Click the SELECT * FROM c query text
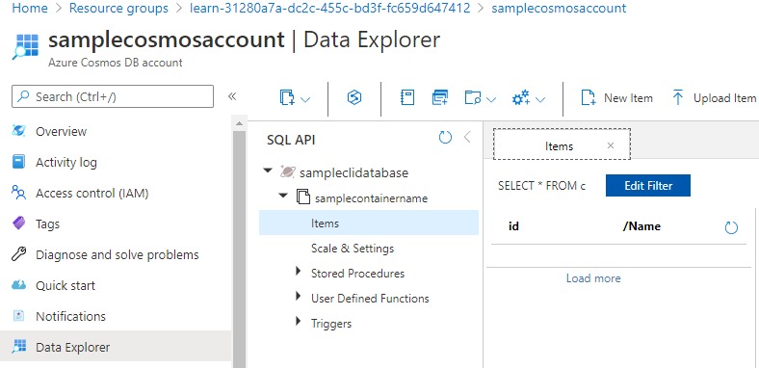The width and height of the screenshot is (759, 368). click(x=541, y=186)
